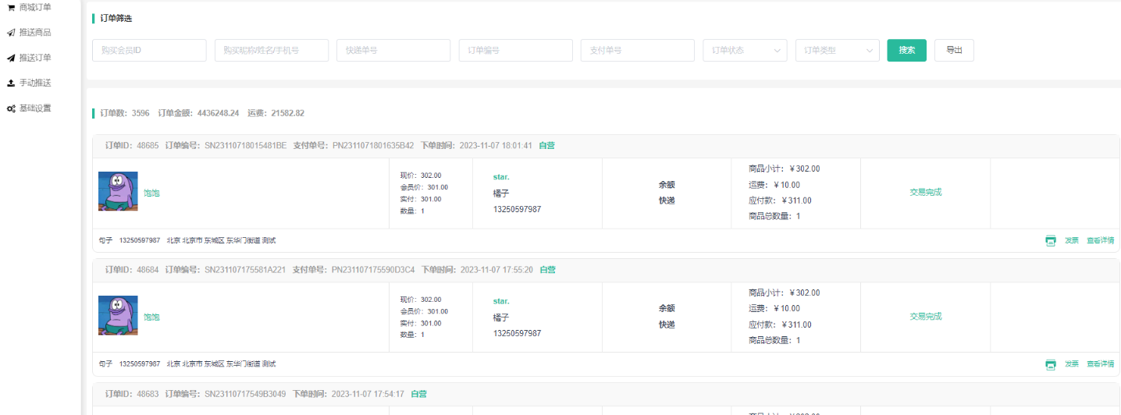This screenshot has width=1121, height=415.
Task: Click the gears icon for 基础设置
Action: tap(11, 108)
